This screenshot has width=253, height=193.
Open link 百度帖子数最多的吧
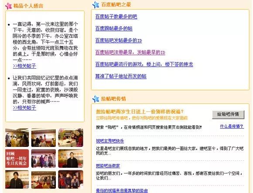point(116,17)
